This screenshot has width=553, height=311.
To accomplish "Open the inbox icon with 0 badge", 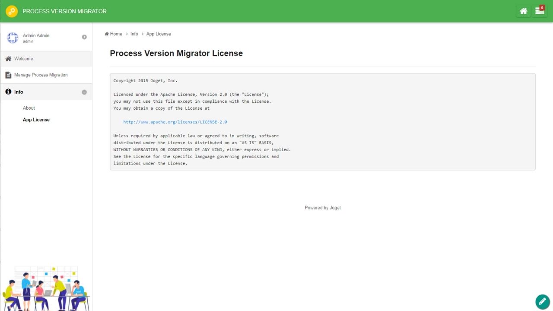I will [x=540, y=11].
